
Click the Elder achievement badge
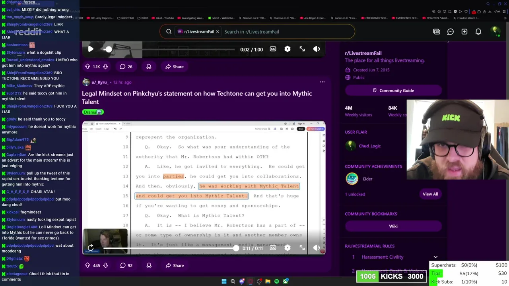pos(352,179)
